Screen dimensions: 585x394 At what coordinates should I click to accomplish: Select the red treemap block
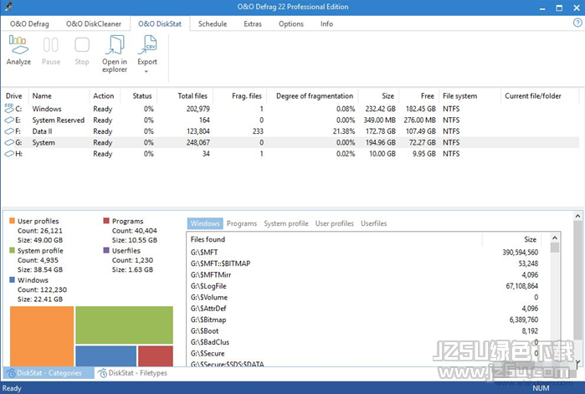click(x=156, y=356)
